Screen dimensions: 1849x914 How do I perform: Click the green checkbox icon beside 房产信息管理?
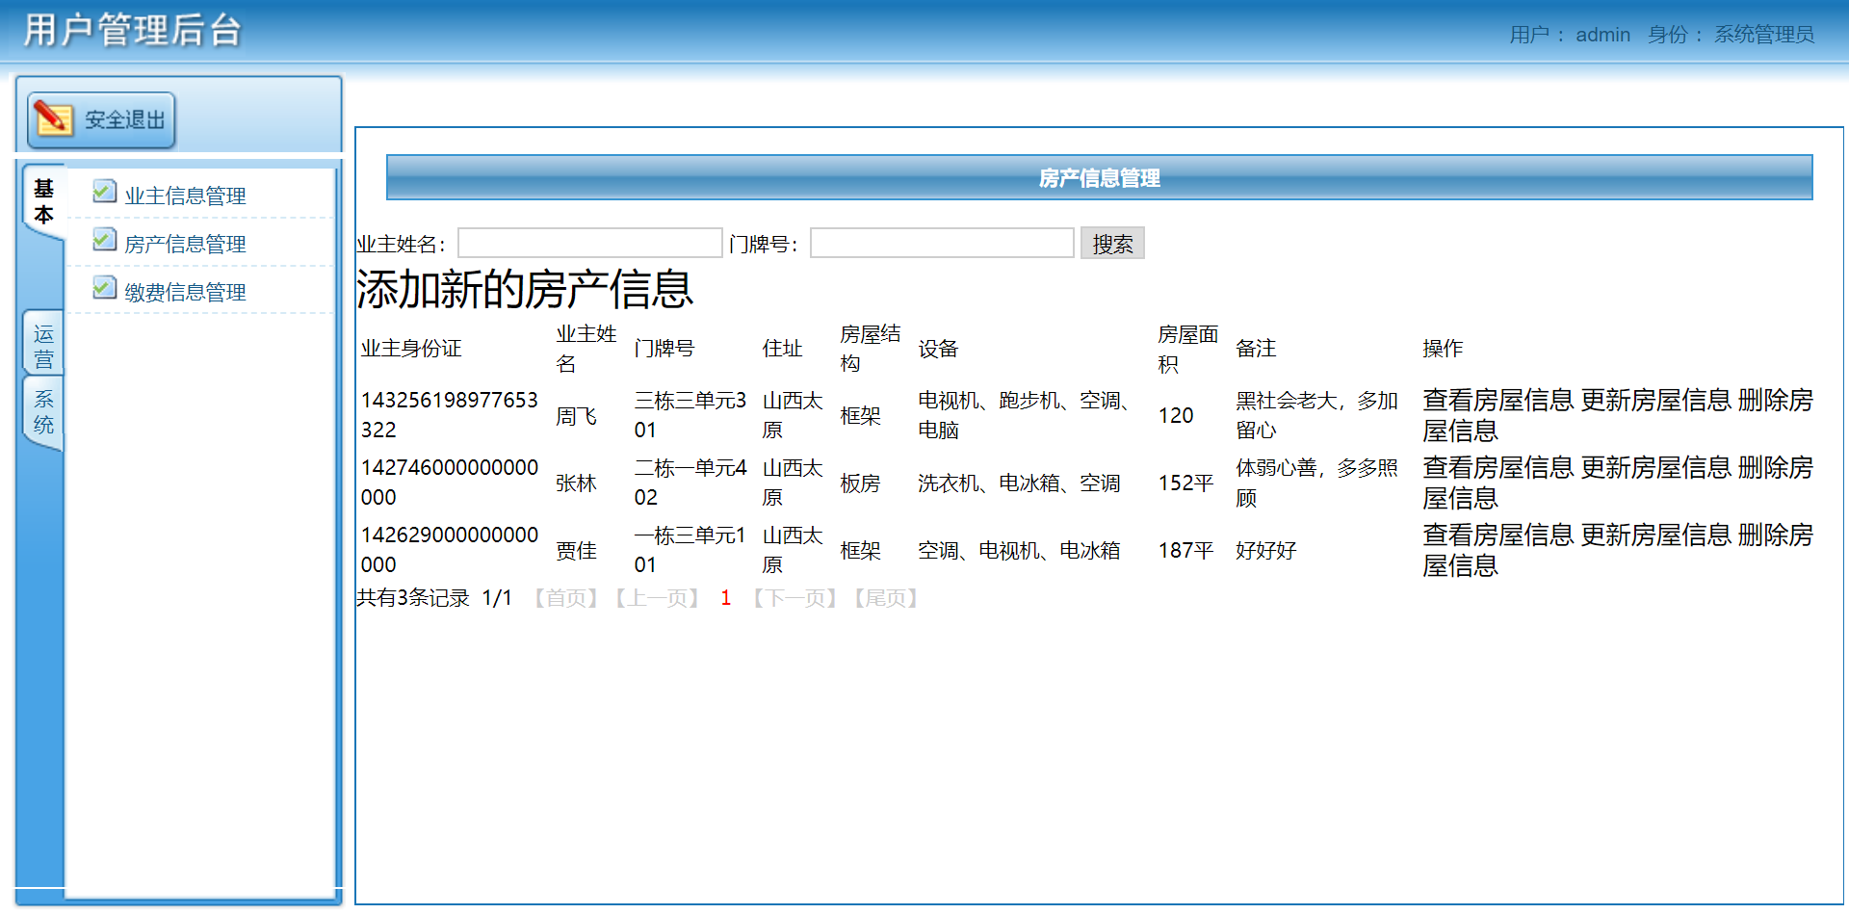click(103, 239)
